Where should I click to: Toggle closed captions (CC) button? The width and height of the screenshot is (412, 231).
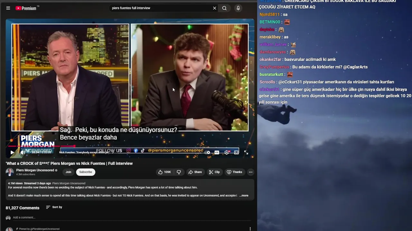217,152
